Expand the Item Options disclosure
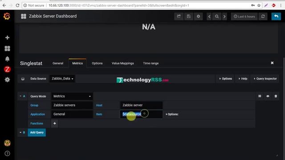 click(x=172, y=114)
